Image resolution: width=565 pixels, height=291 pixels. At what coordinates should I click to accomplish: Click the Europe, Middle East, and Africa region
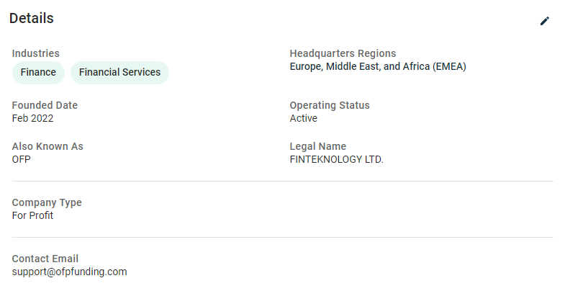tap(378, 67)
